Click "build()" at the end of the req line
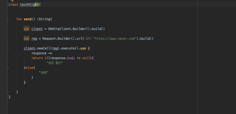The image size is (236, 114). (x=147, y=39)
